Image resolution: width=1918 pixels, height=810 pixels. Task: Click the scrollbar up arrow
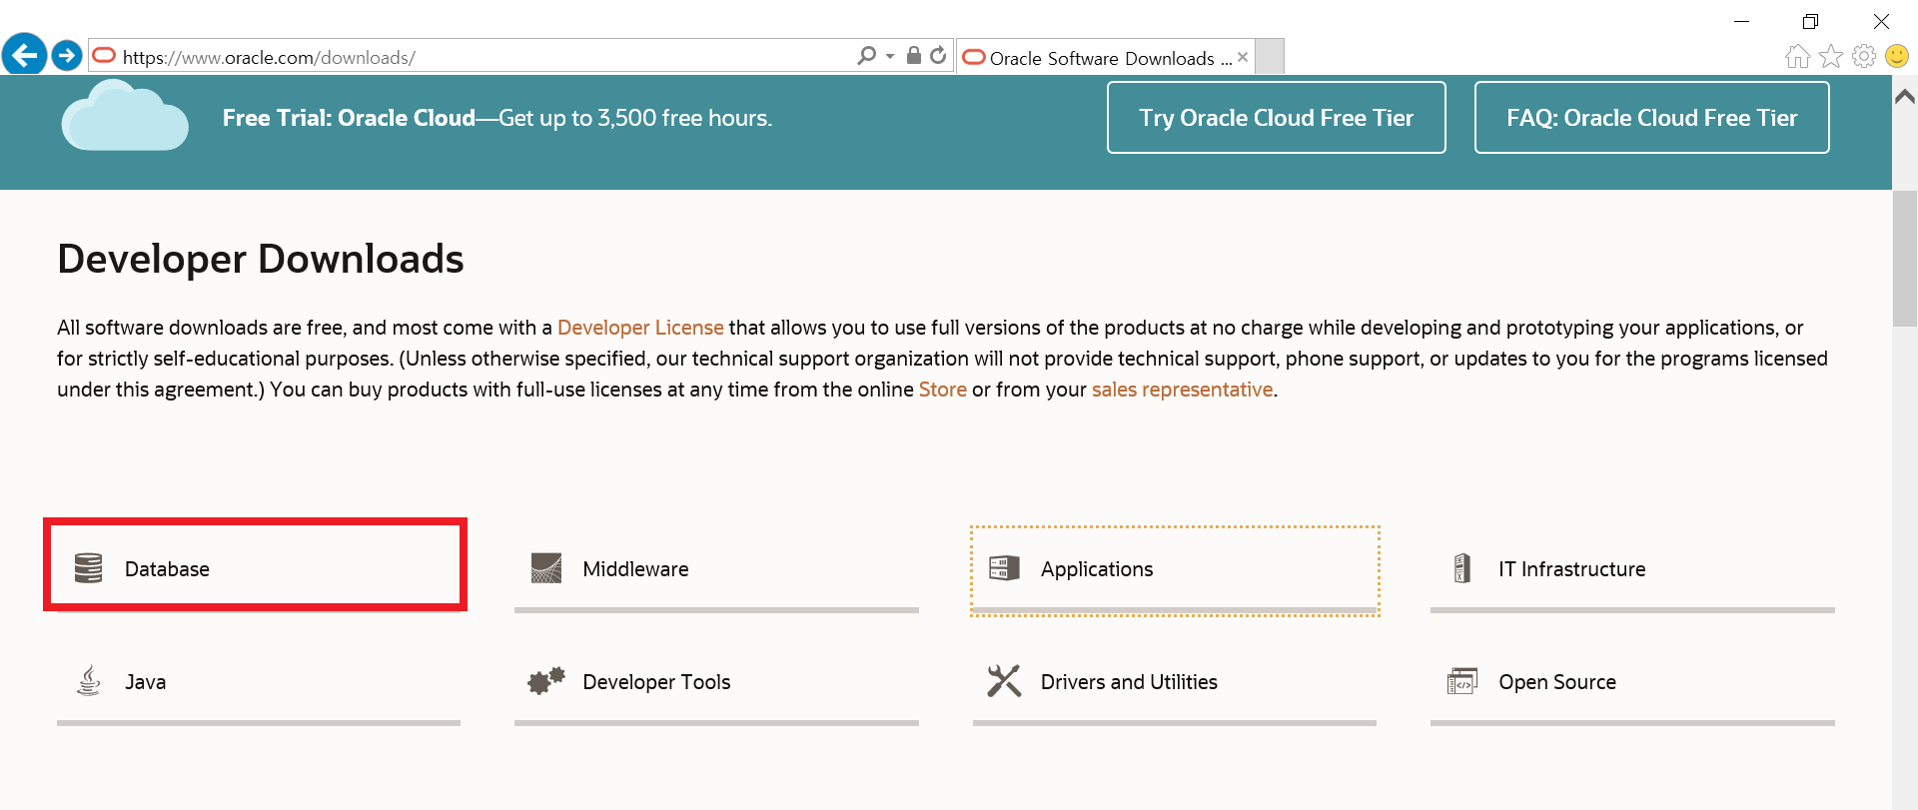1905,96
